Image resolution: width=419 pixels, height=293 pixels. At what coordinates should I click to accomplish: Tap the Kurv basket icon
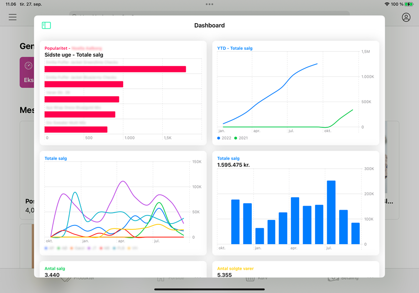[x=249, y=278]
